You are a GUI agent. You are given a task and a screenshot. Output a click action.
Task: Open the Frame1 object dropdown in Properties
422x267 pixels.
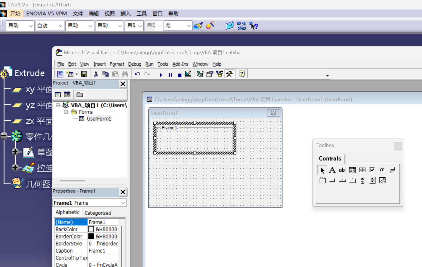point(123,203)
